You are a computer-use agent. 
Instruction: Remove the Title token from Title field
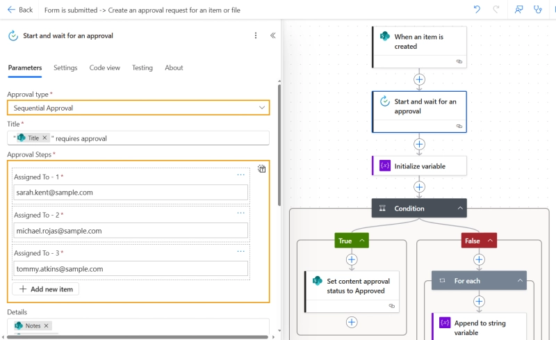pos(44,138)
